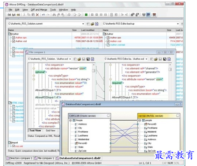Select the PersonID column in Oracle People table
Screen dimensions: 197x166
pos(82,143)
